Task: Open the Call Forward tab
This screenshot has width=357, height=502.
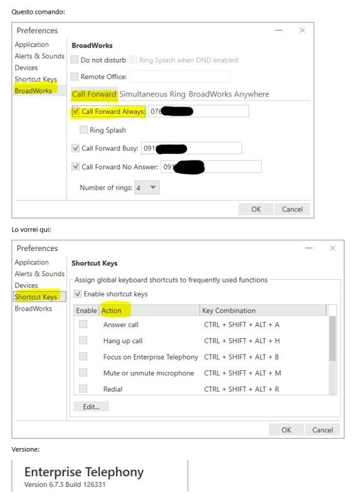Action: coord(94,94)
